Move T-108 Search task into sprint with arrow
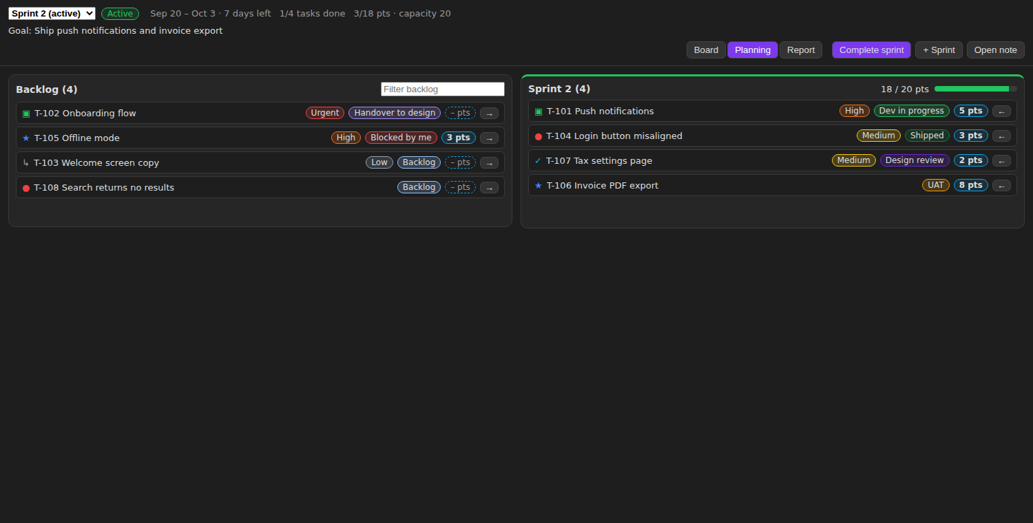The image size is (1033, 523). pyautogui.click(x=489, y=188)
